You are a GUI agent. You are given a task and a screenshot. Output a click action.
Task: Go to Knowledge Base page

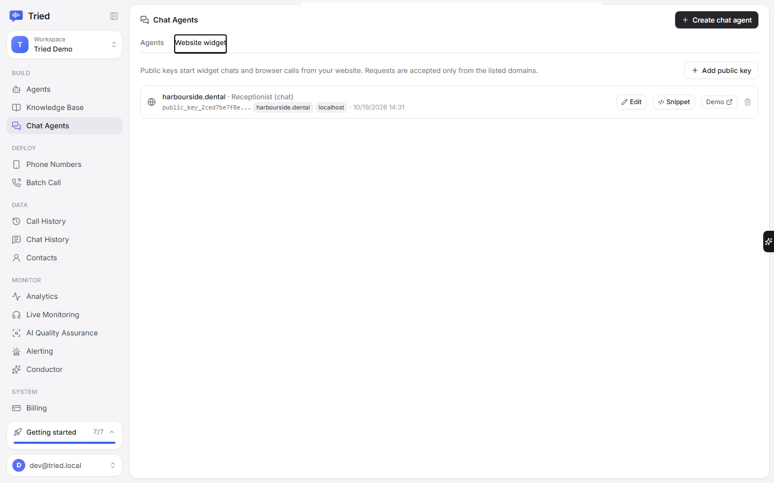tap(64, 108)
